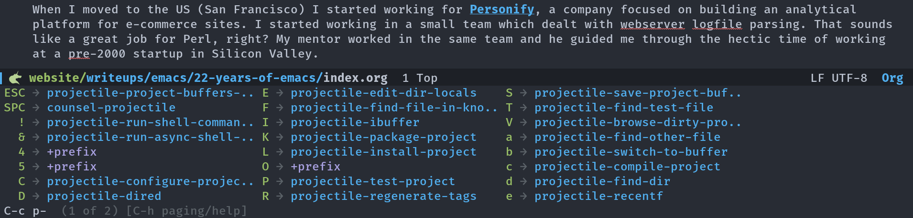913x218 pixels.
Task: Click the Org major mode indicator
Action: coord(892,78)
